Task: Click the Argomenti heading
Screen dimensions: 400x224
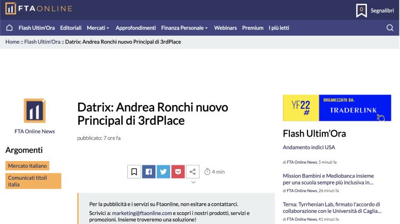Action: (x=24, y=150)
